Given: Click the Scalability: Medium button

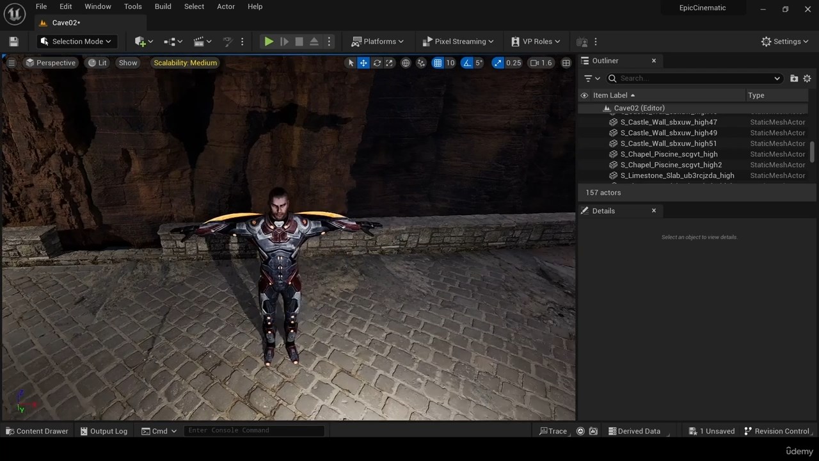Looking at the screenshot, I should (x=185, y=63).
